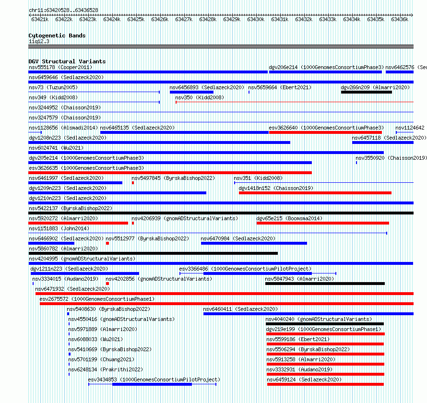The width and height of the screenshot is (427, 403).
Task: Open the nsv6024741 (Wu2021) variant
Action: coord(56,148)
